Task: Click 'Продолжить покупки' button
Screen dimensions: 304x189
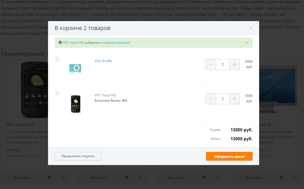Action: point(78,156)
